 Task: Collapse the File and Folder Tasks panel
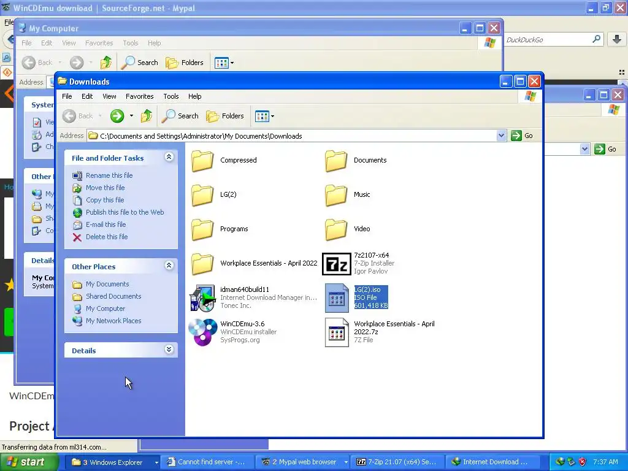click(169, 157)
